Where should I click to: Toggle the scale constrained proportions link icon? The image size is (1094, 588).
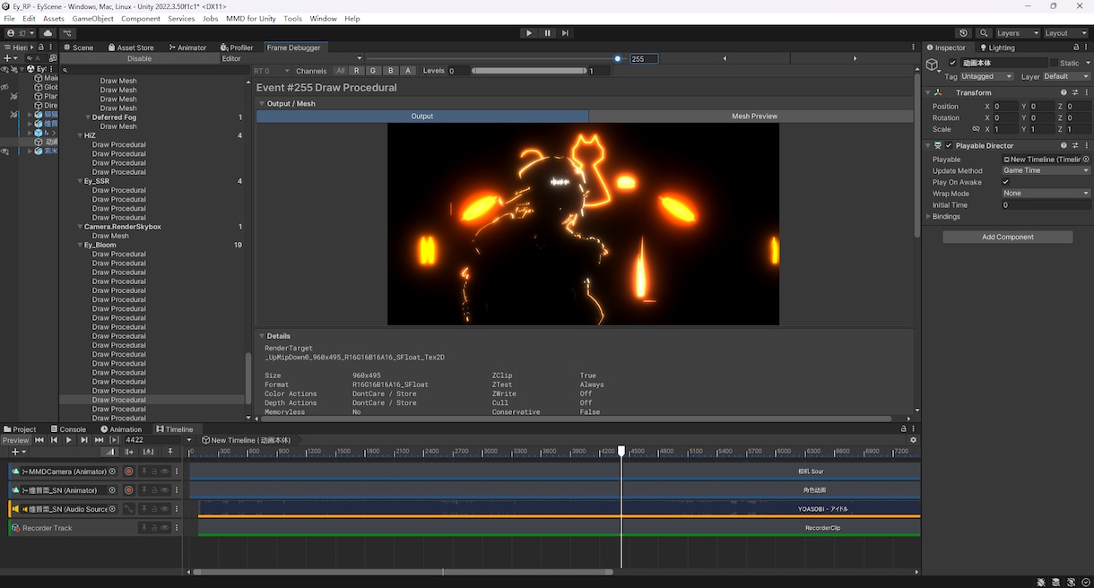coord(977,129)
